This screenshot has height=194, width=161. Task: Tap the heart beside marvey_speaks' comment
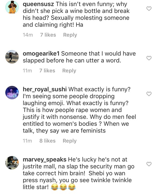click(149, 164)
